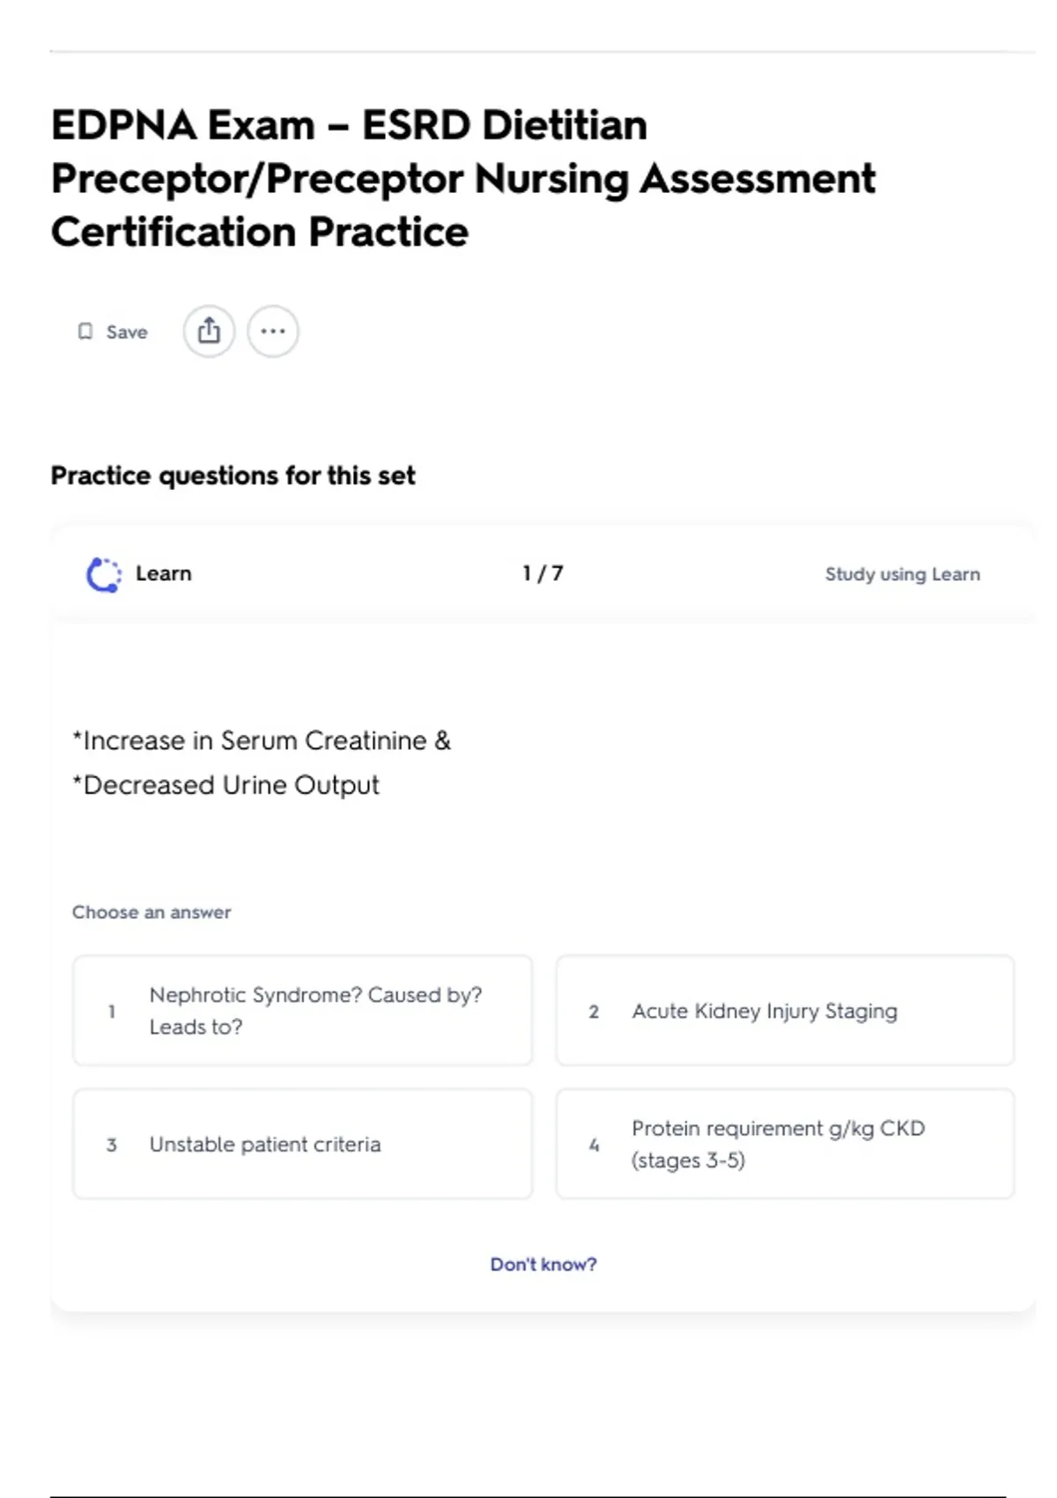The width and height of the screenshot is (1057, 1498).
Task: Click the Learn label in card header
Action: [x=163, y=574]
